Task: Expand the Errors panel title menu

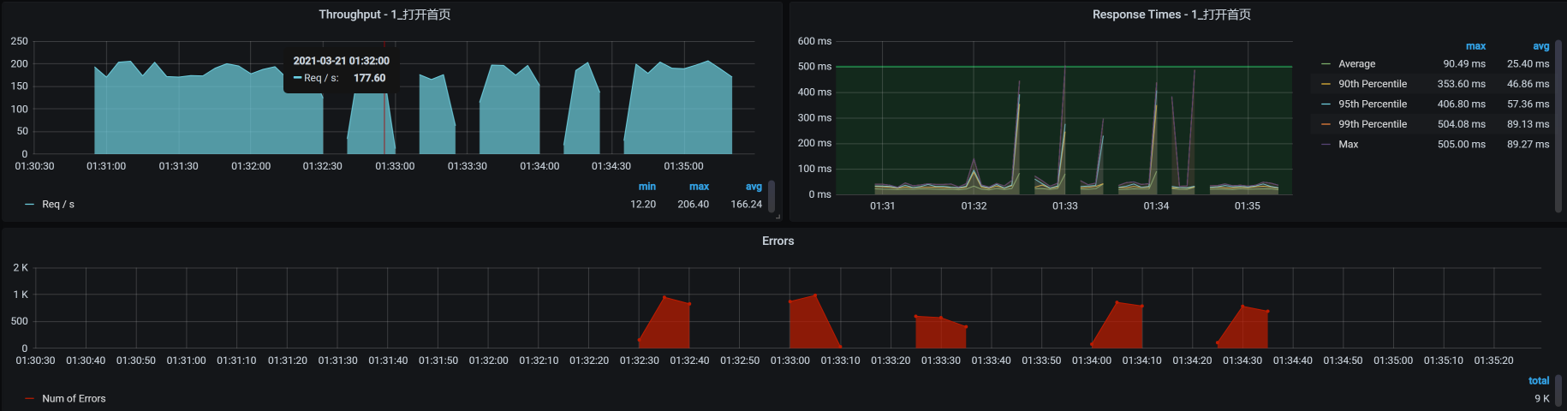Action: [x=778, y=241]
